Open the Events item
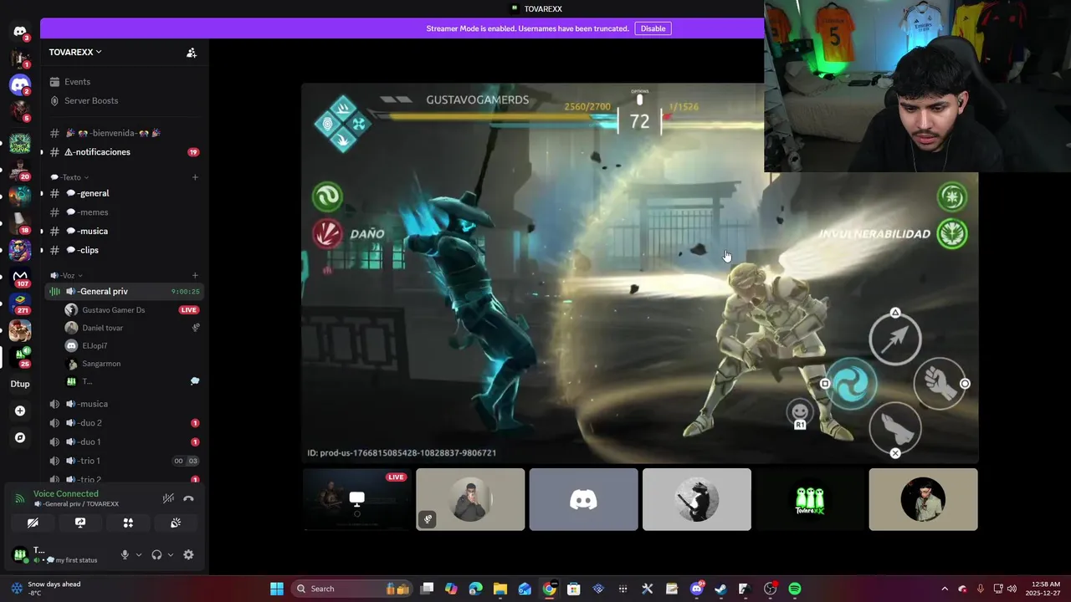1071x602 pixels. (124, 82)
